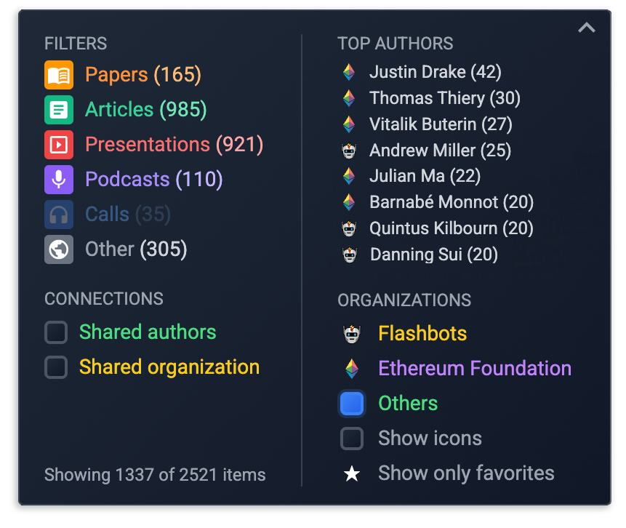Collapse the filter panel with chevron

(587, 28)
